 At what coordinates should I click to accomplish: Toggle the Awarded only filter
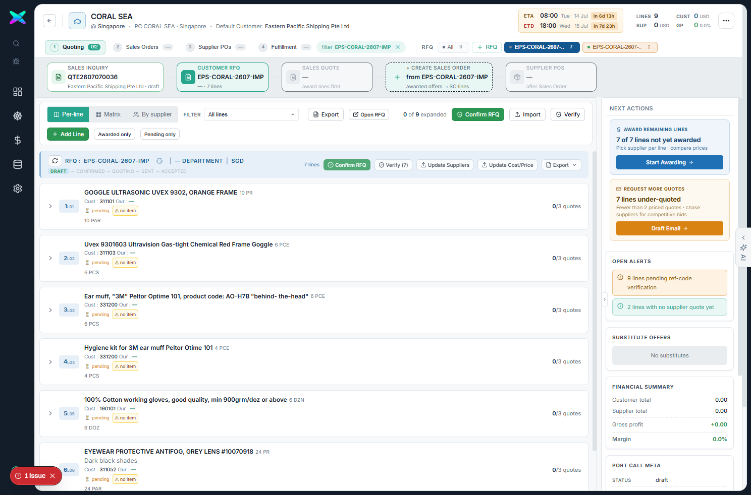click(x=115, y=134)
